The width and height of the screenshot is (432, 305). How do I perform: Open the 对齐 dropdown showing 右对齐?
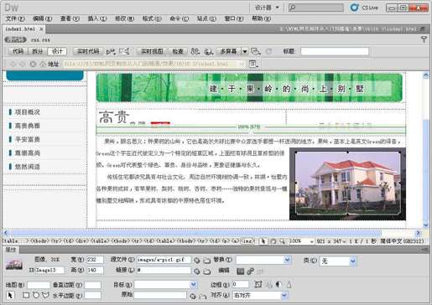pos(284,295)
